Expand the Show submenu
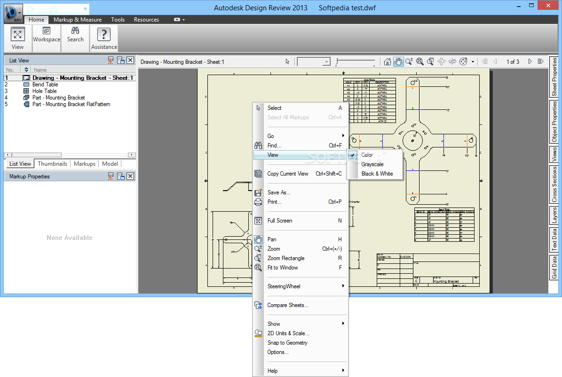This screenshot has width=562, height=377. (301, 323)
